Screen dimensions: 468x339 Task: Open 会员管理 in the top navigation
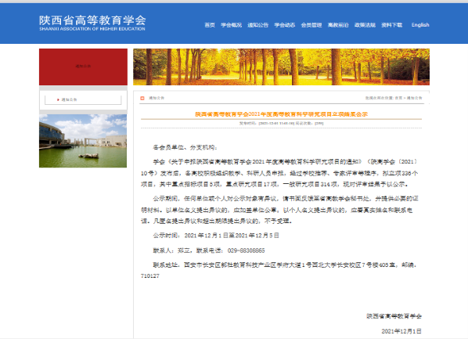point(311,25)
